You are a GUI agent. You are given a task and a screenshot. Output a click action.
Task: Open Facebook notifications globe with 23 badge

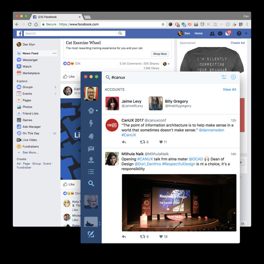click(228, 33)
